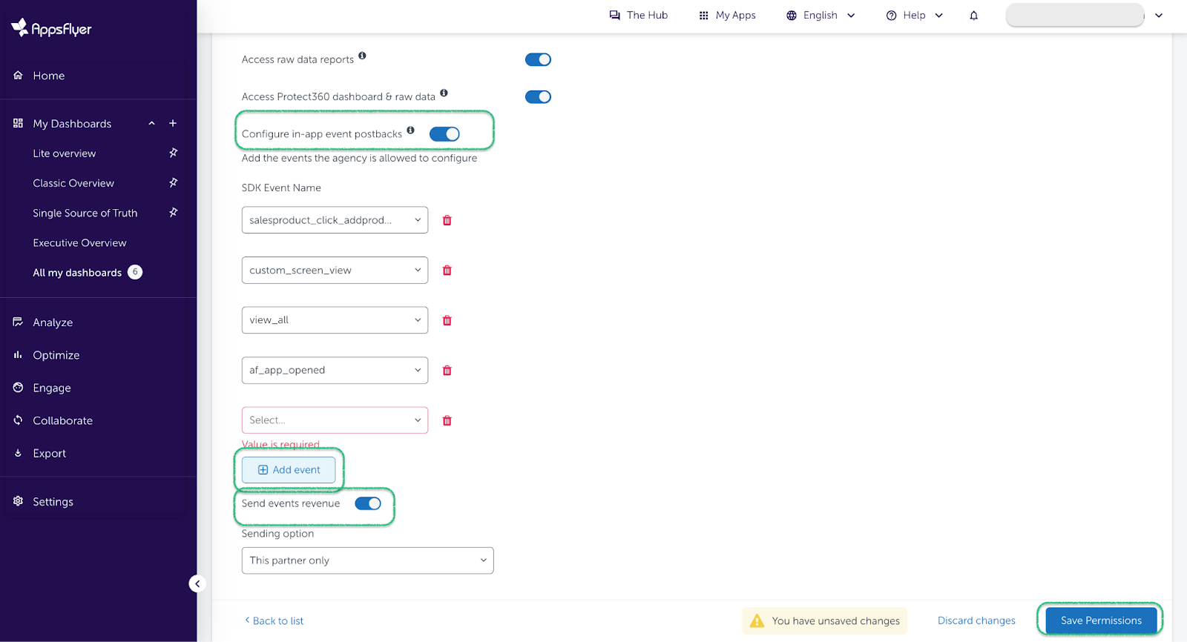Open the Help menu in top bar

(x=914, y=15)
